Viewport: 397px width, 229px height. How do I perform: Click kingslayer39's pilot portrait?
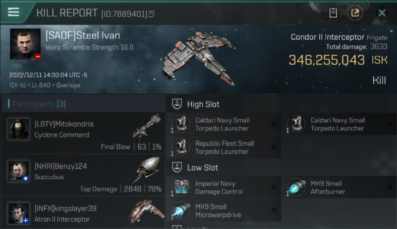click(19, 213)
